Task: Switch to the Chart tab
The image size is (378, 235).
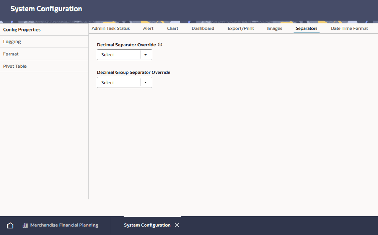Action: [173, 28]
